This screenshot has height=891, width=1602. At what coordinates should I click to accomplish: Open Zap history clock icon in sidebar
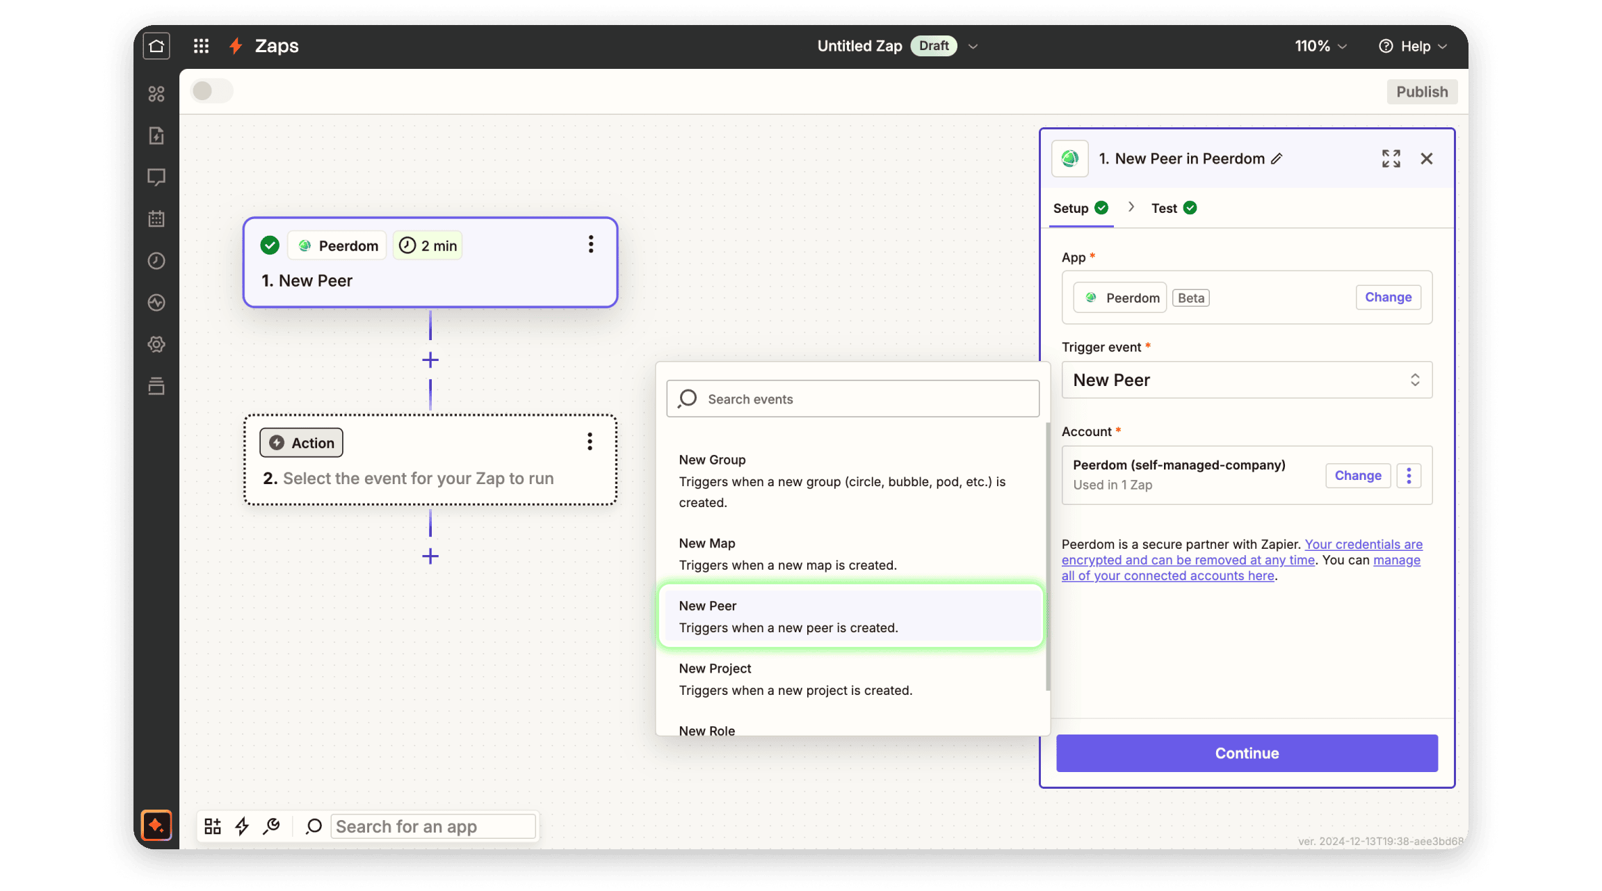[156, 261]
